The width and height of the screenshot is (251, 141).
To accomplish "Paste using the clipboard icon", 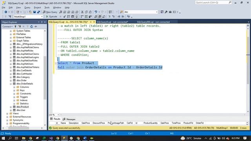I will pyautogui.click(x=90, y=12).
